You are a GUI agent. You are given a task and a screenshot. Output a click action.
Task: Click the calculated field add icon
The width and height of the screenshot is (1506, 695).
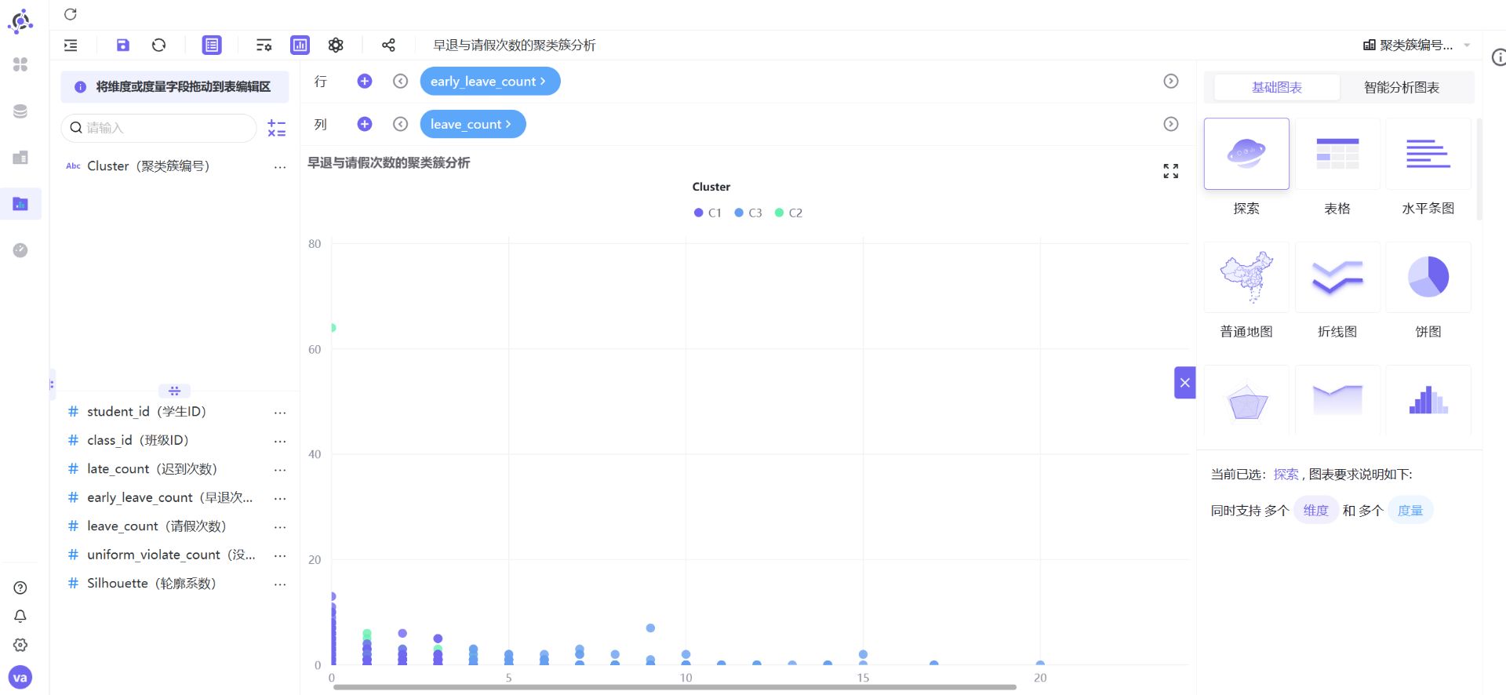pos(276,128)
